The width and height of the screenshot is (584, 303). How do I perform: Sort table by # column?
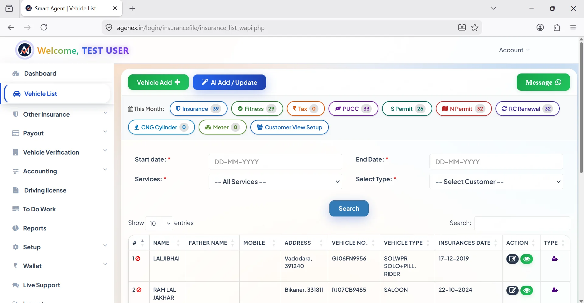(x=139, y=243)
